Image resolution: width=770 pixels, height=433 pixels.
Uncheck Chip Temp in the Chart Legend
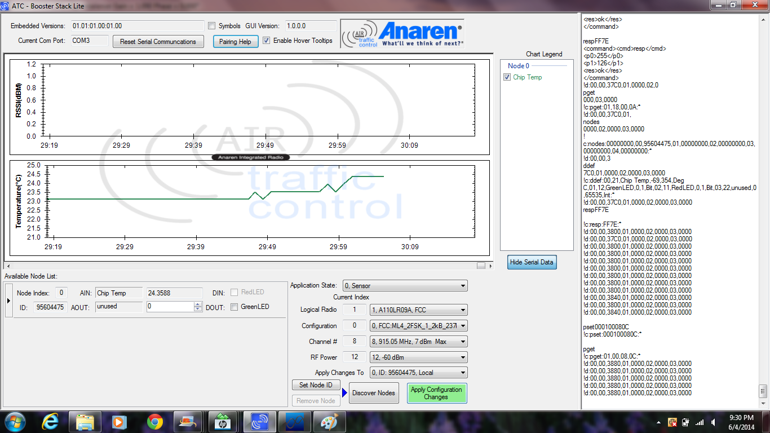pyautogui.click(x=507, y=77)
